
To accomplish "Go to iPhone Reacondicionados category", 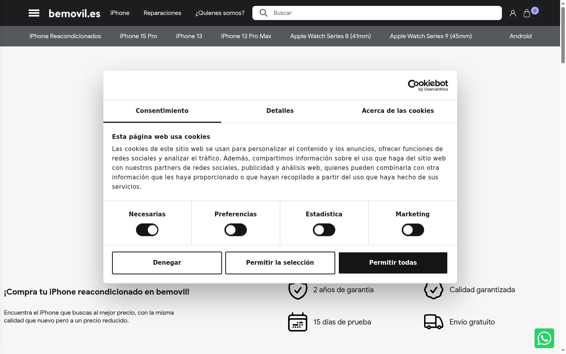I will tap(65, 36).
